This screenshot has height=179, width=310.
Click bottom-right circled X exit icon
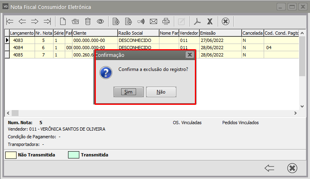292,168
